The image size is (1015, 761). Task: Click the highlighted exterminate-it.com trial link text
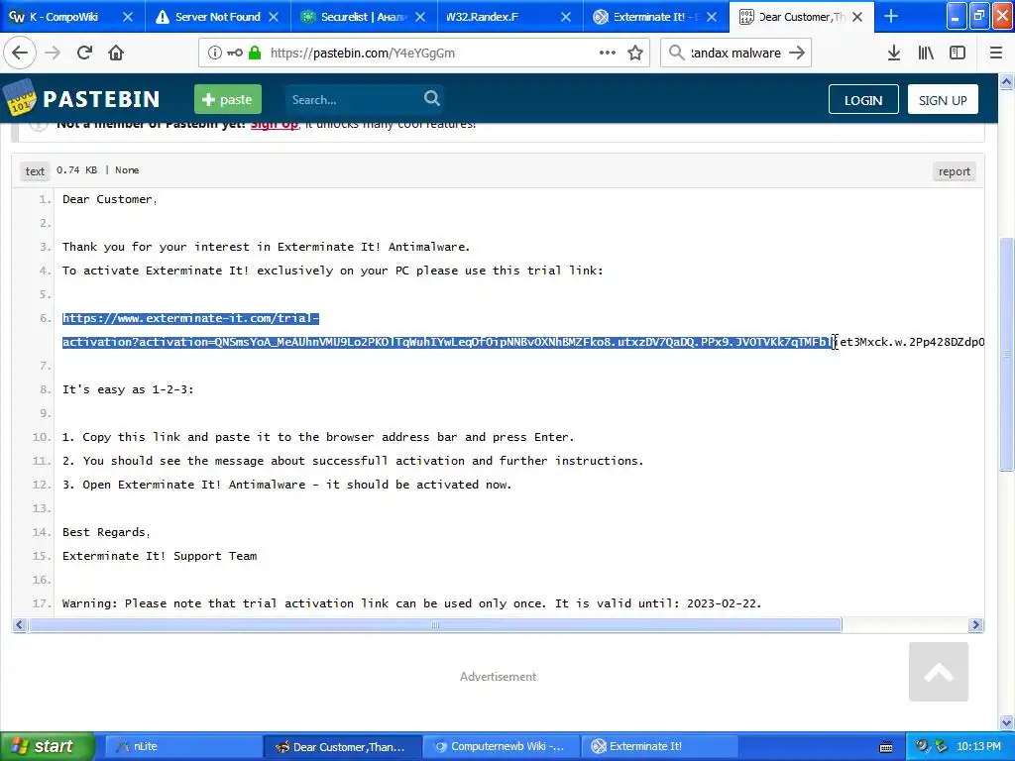tap(448, 330)
